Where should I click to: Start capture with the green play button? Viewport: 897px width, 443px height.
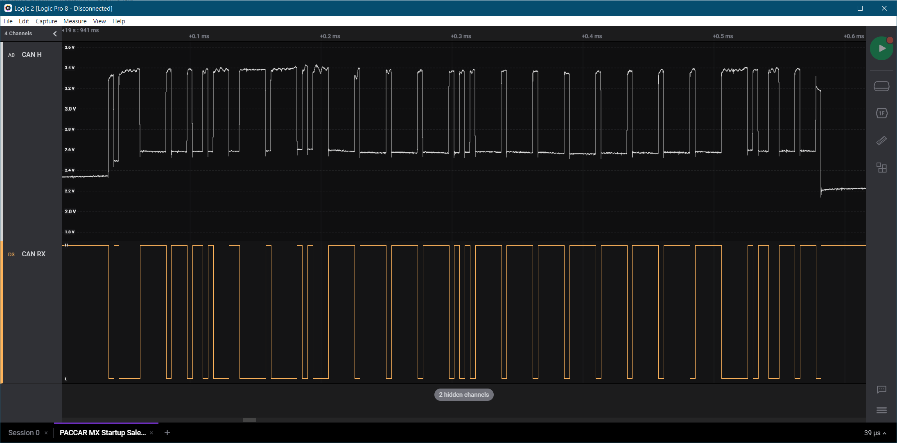tap(881, 48)
